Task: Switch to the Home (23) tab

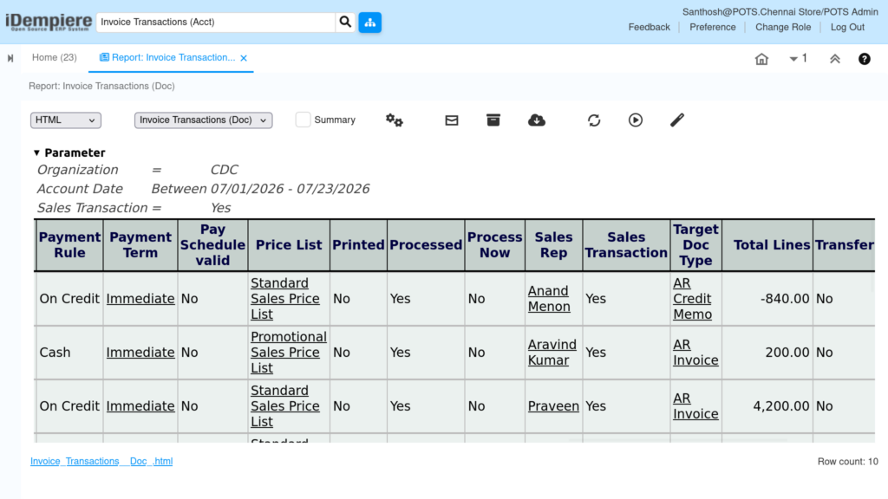Action: [55, 58]
